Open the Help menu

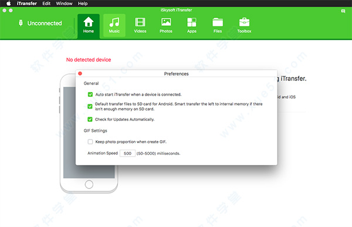pyautogui.click(x=83, y=4)
